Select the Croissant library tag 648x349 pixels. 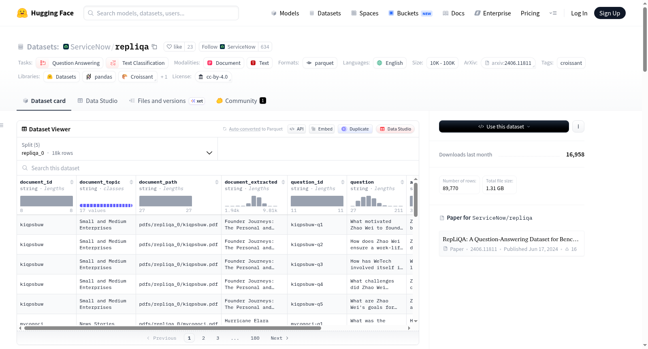pos(138,77)
